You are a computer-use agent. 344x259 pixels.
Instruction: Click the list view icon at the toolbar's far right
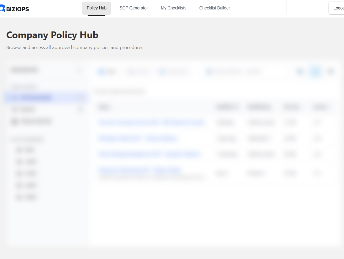click(x=331, y=71)
